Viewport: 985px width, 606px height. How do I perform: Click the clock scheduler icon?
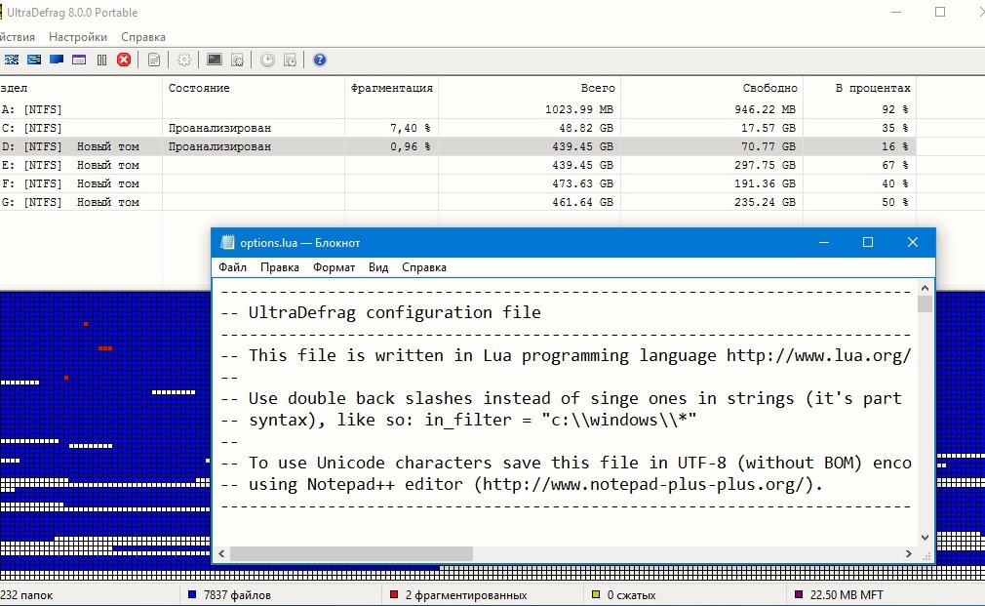tap(267, 60)
